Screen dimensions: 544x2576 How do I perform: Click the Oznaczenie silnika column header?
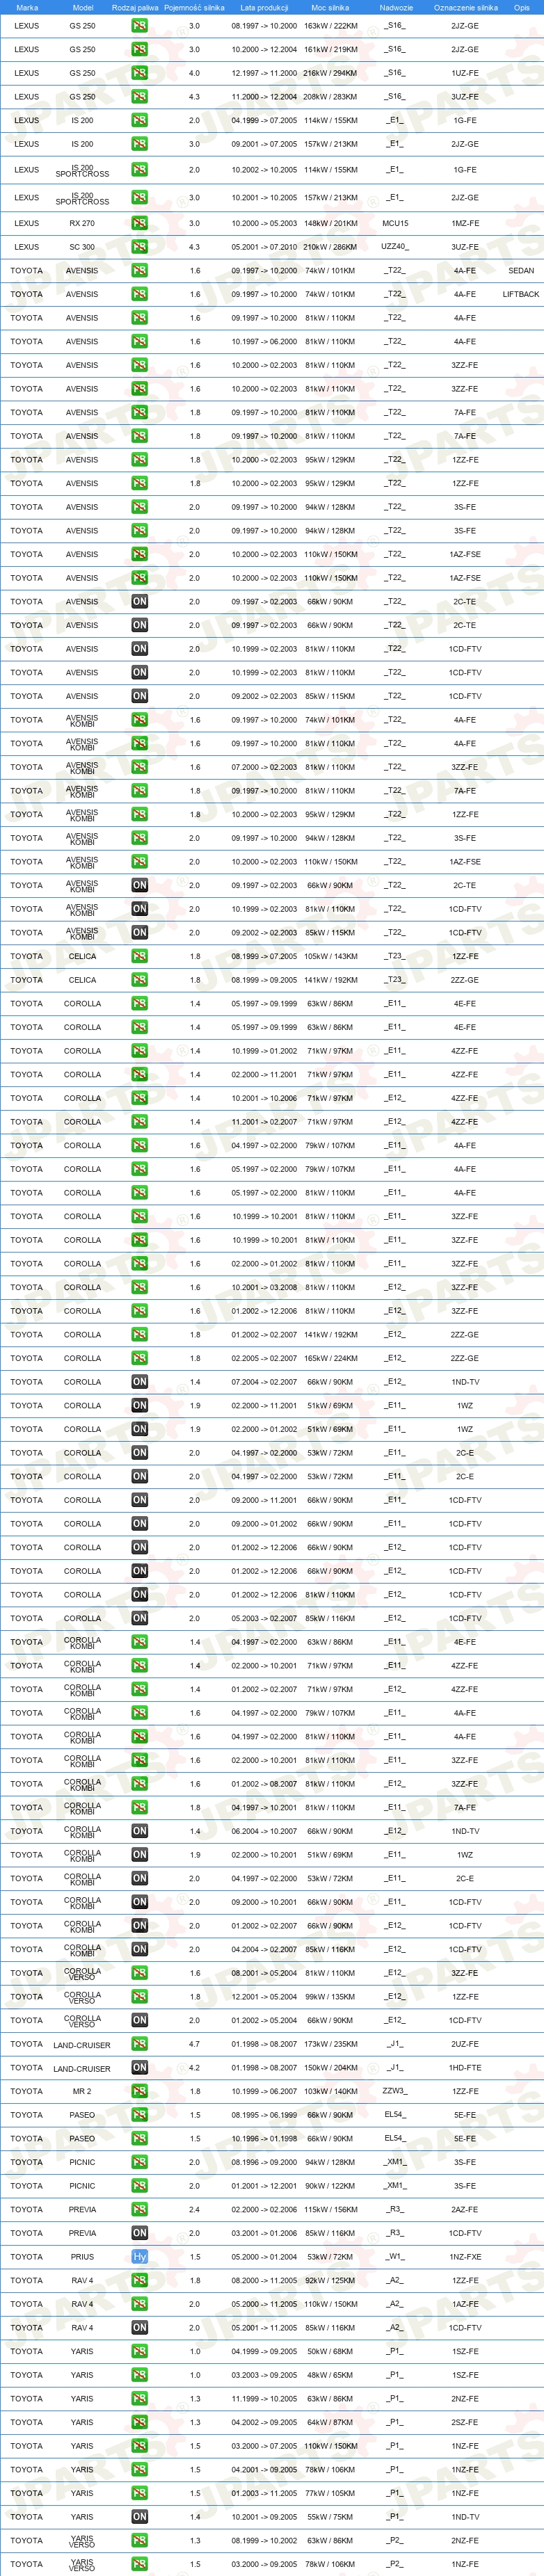click(x=465, y=7)
